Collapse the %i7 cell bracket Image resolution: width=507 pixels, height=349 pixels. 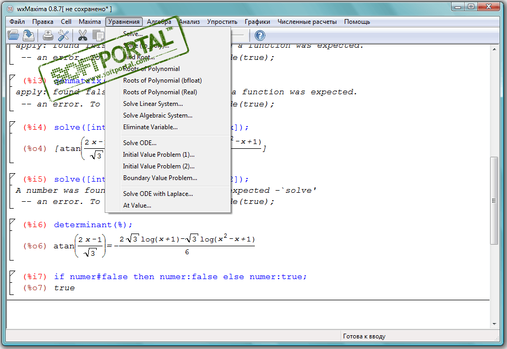pos(12,274)
